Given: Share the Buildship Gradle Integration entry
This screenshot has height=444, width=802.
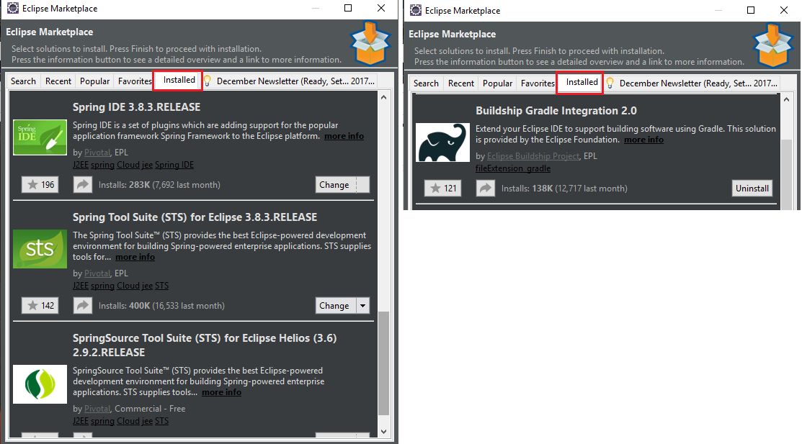Looking at the screenshot, I should coord(486,188).
